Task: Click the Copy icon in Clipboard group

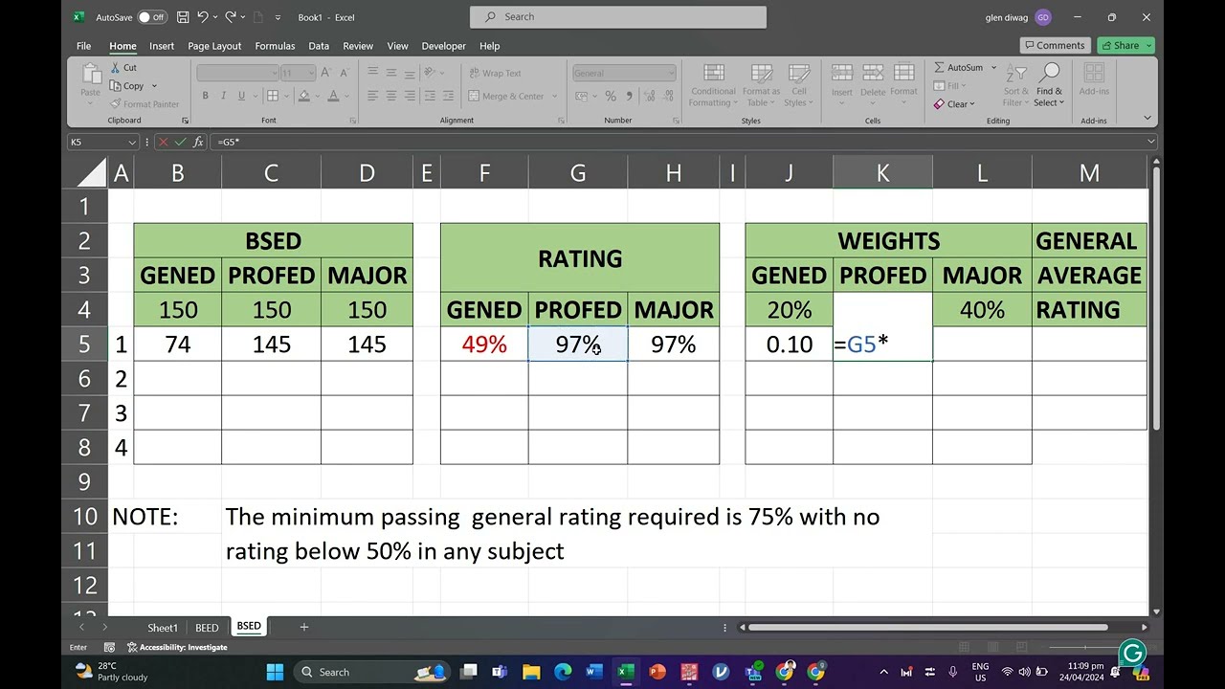Action: coord(116,86)
